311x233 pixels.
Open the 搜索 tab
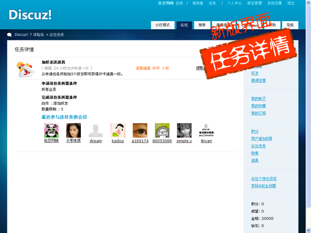pyautogui.click(x=202, y=25)
